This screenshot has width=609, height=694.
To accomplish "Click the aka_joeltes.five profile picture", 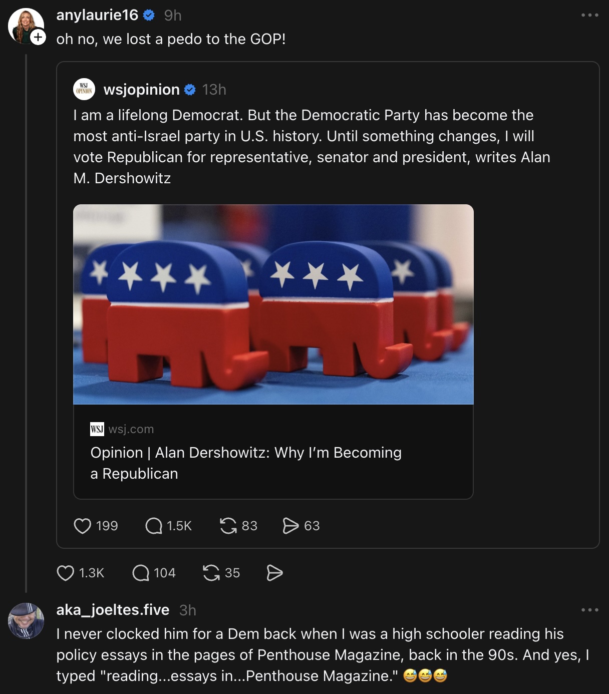I will point(26,621).
